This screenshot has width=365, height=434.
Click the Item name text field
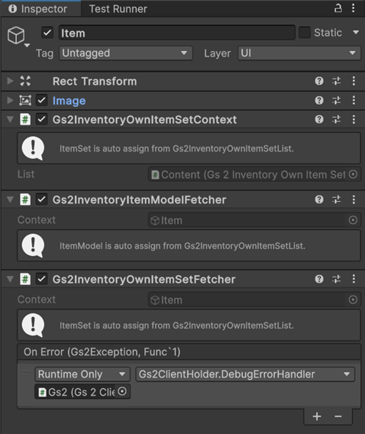pyautogui.click(x=177, y=33)
